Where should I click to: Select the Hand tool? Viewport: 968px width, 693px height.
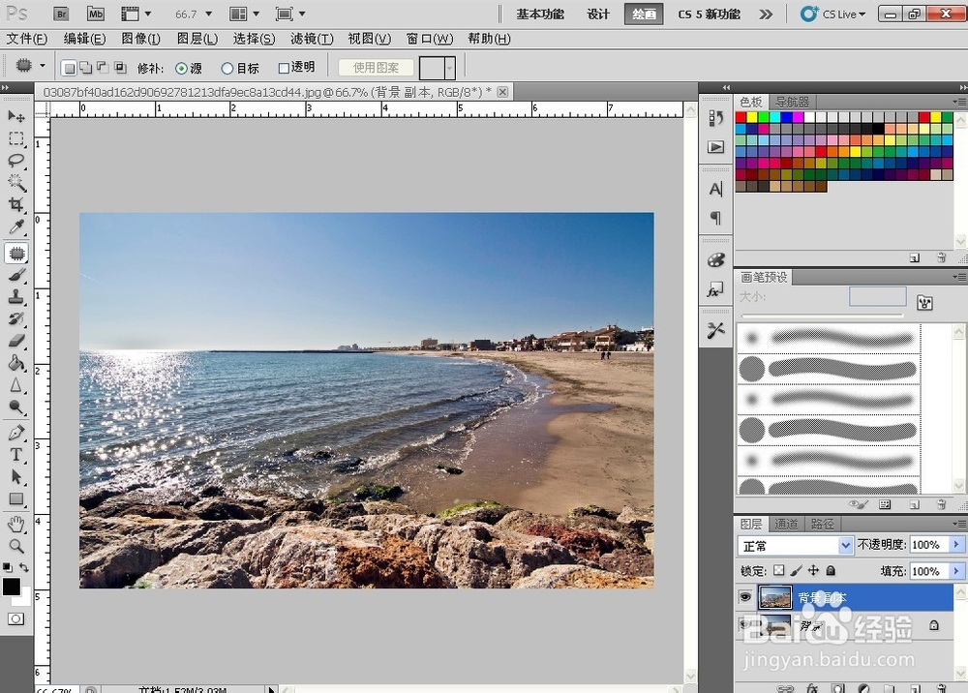[16, 525]
